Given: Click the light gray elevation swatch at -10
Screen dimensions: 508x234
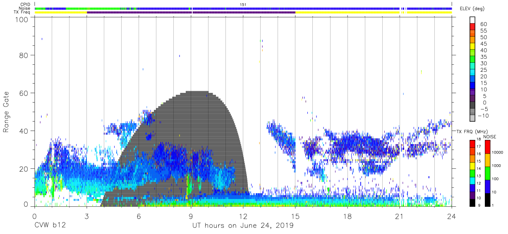Looking at the screenshot, I should tap(473, 119).
